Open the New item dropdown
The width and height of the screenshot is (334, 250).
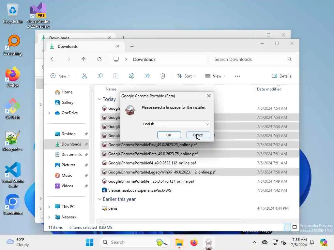click(60, 76)
